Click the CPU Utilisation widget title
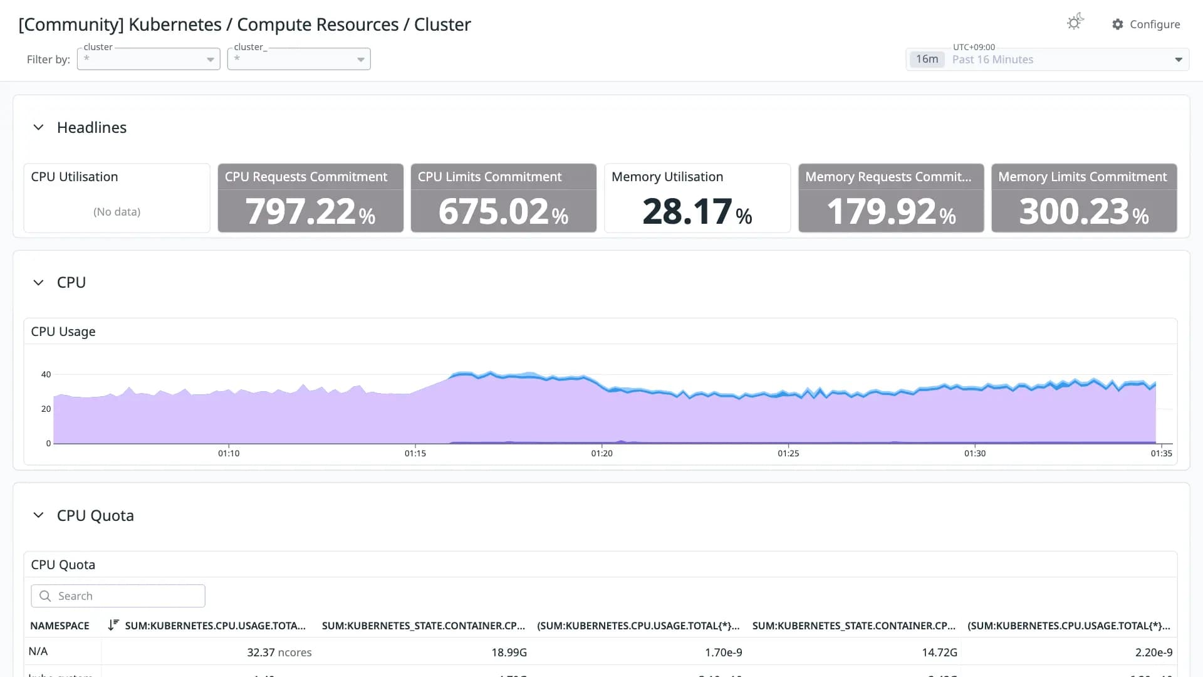Screen dimensions: 1203x677 point(75,177)
